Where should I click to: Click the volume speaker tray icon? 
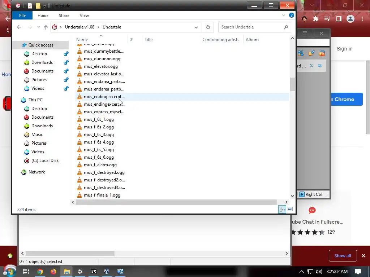point(319,272)
